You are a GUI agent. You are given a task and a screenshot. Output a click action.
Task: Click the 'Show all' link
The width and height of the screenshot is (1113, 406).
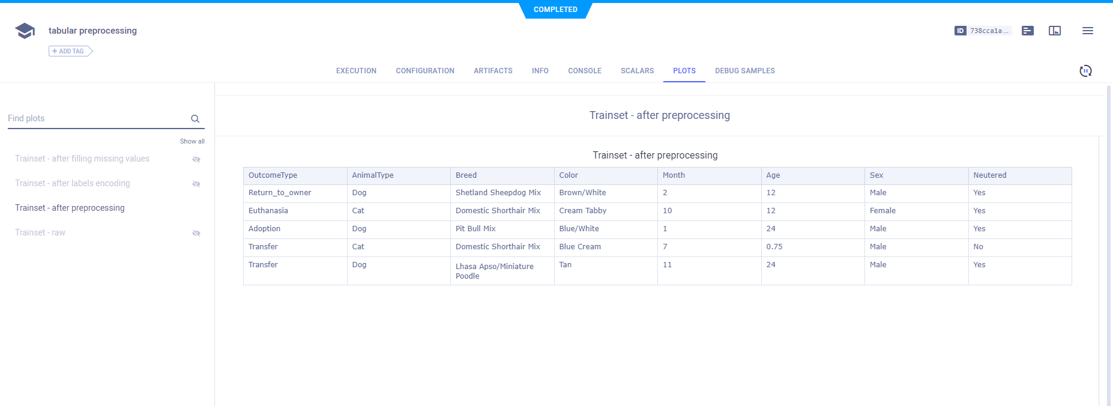[192, 141]
